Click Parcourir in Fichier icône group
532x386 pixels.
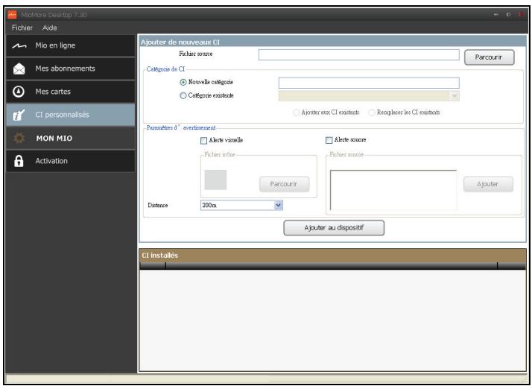click(284, 184)
